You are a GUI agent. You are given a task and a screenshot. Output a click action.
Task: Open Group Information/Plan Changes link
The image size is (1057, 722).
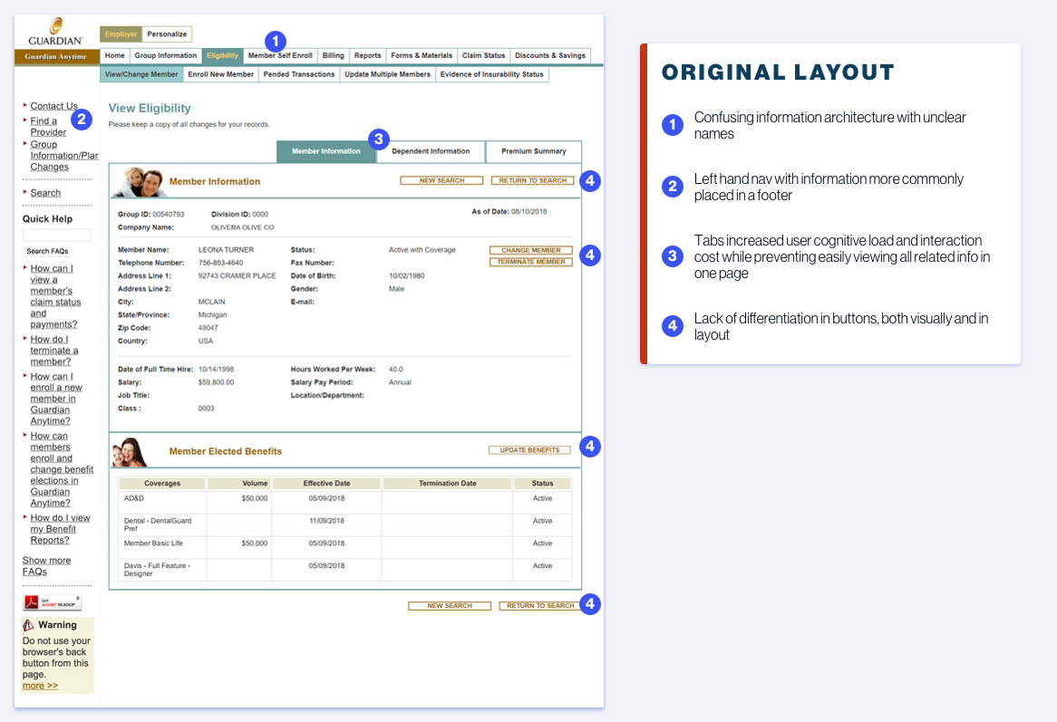[64, 156]
